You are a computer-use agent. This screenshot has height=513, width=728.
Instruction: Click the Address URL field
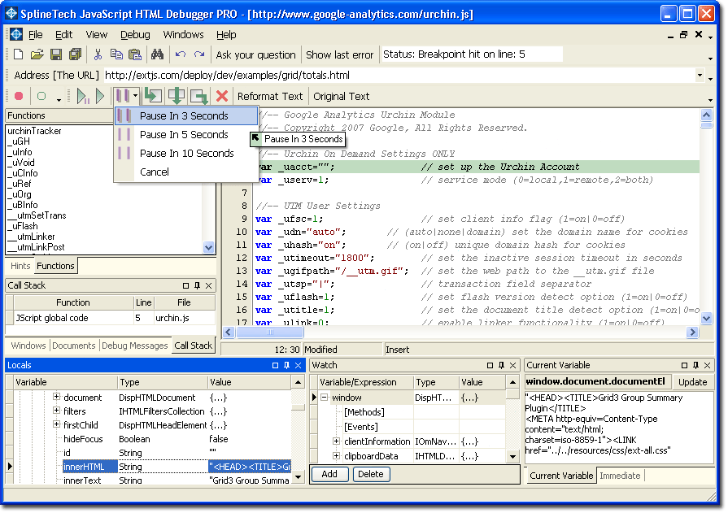pyautogui.click(x=399, y=76)
